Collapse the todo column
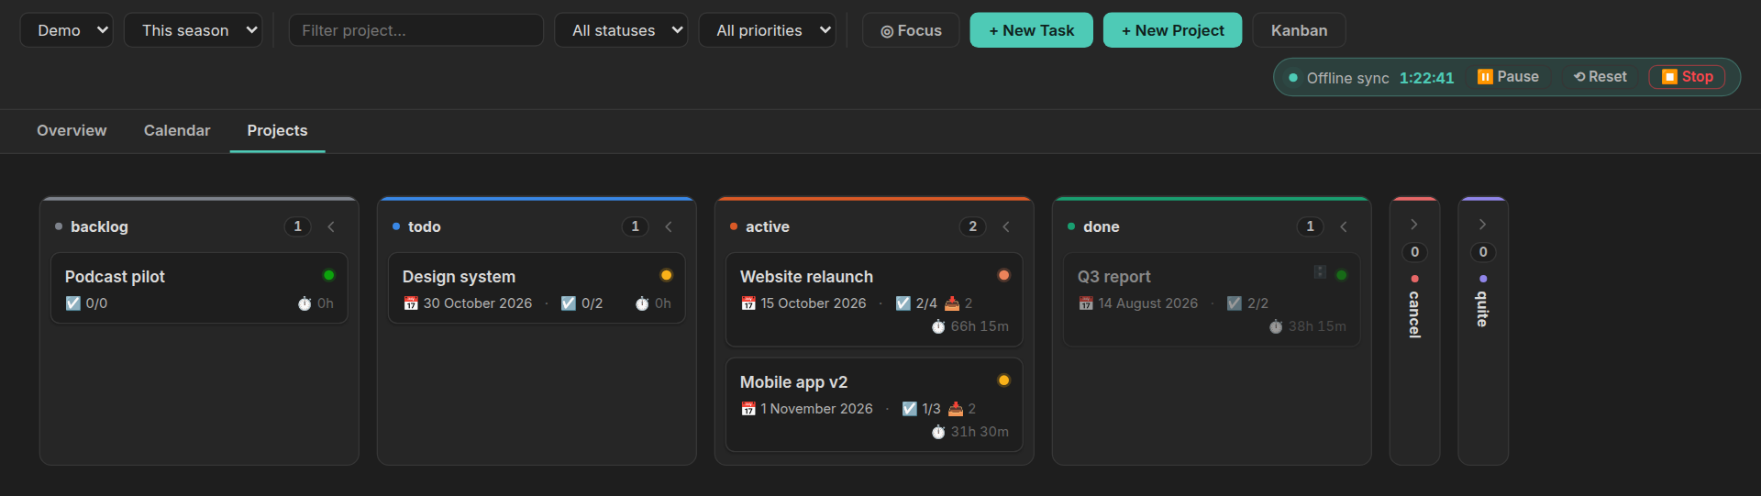The width and height of the screenshot is (1761, 496). click(669, 226)
